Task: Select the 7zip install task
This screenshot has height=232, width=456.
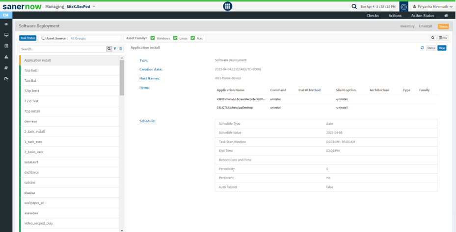Action: (70, 111)
